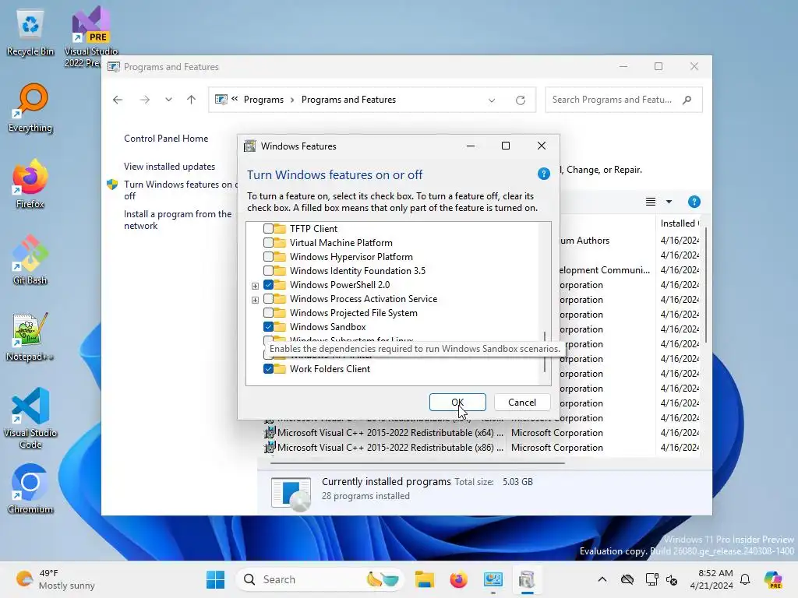Launch Visual Studio Code desktop shortcut
This screenshot has width=798, height=598.
click(x=30, y=418)
